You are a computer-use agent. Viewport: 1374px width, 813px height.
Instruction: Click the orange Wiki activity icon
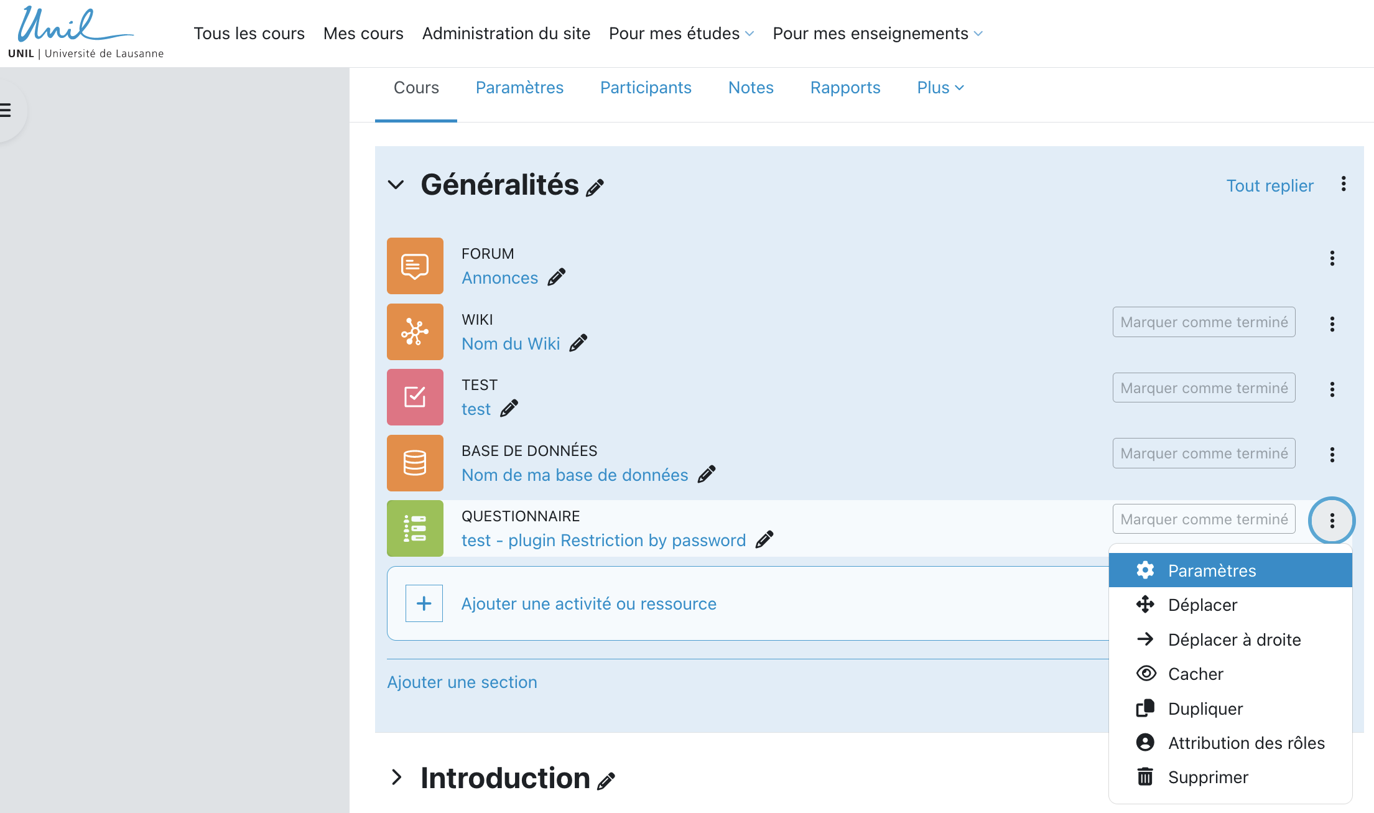click(415, 332)
